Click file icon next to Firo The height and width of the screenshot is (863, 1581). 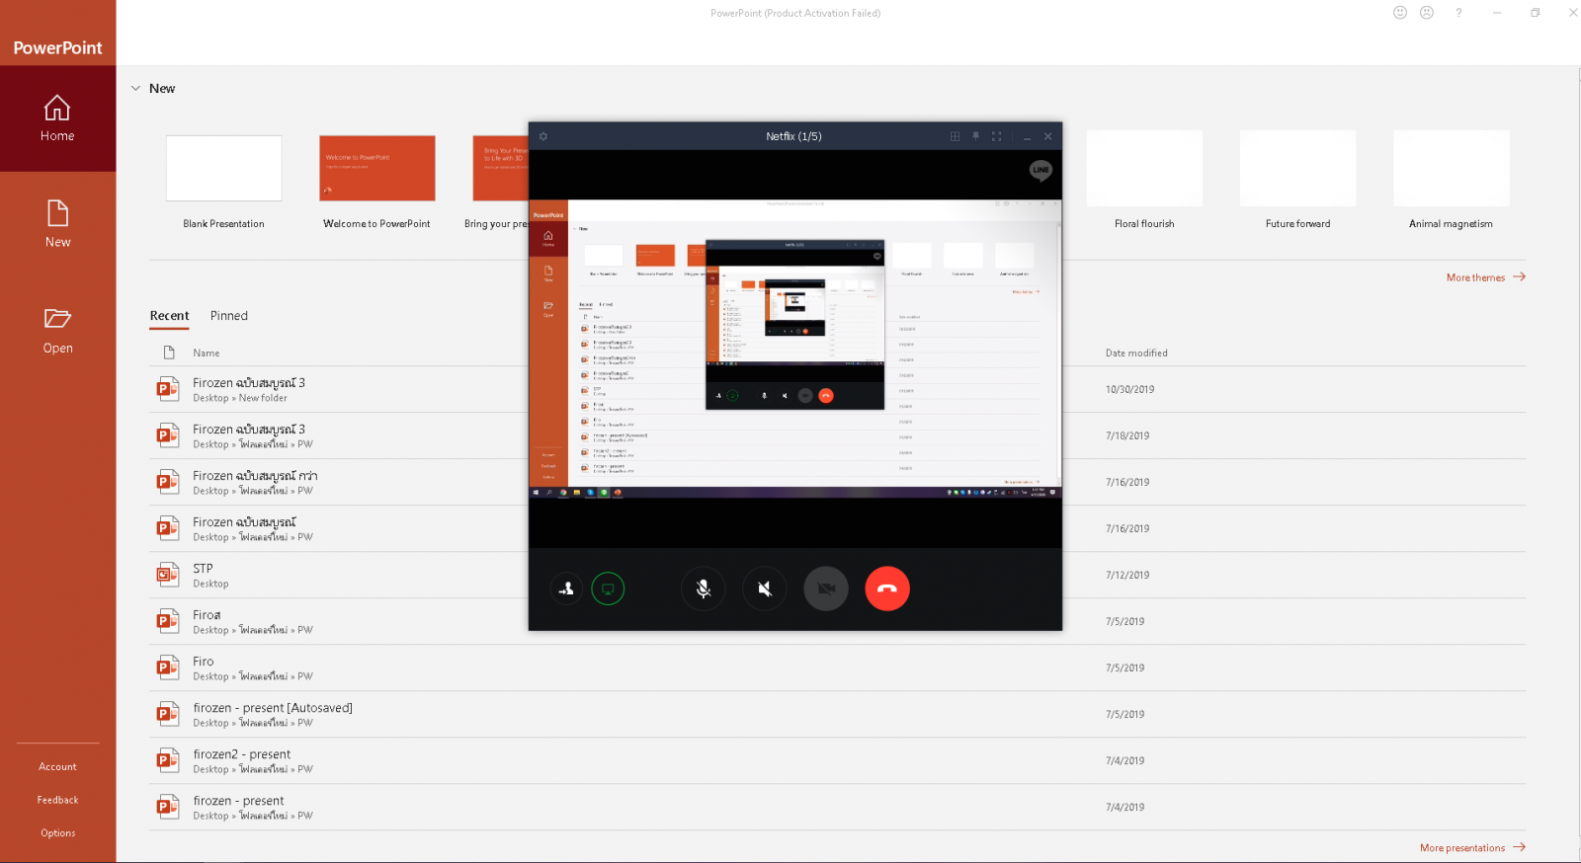pyautogui.click(x=167, y=667)
